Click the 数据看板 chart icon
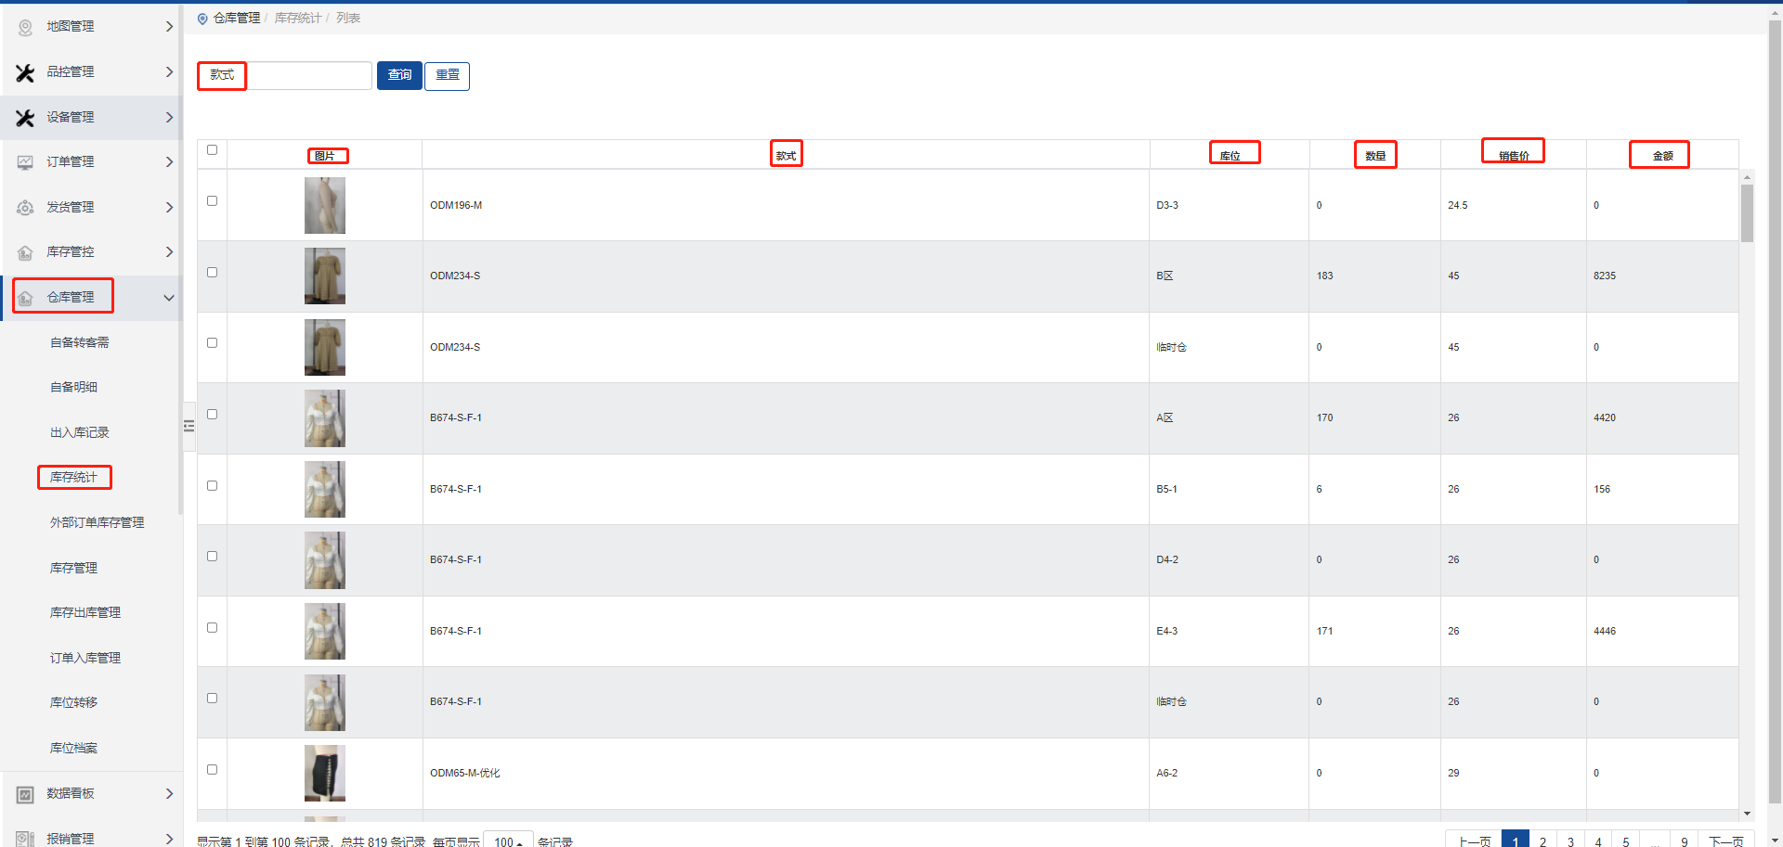The image size is (1783, 847). 25,794
